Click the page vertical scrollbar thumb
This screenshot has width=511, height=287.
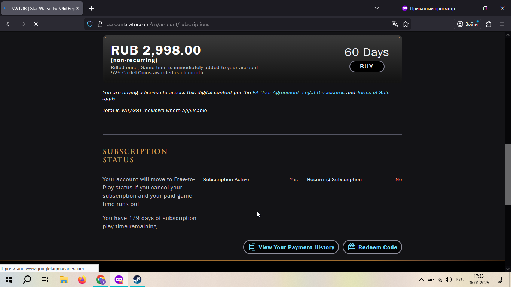pyautogui.click(x=508, y=175)
